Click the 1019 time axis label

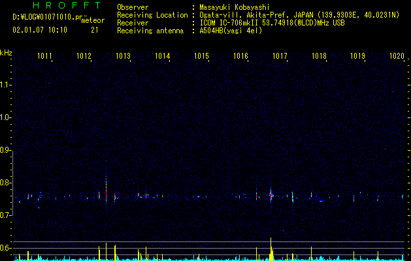358,55
